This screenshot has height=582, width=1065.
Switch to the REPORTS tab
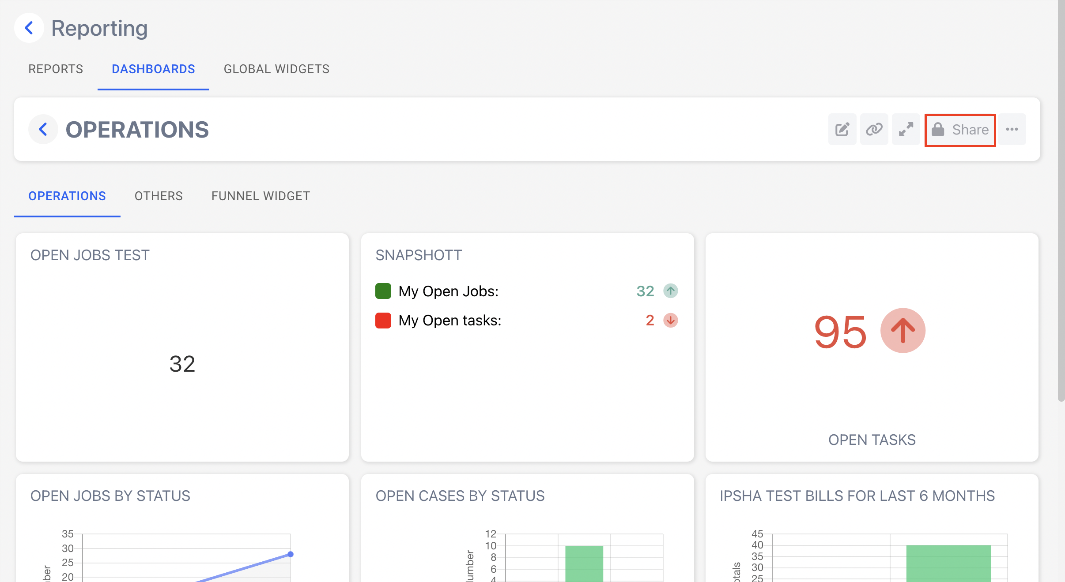(56, 69)
